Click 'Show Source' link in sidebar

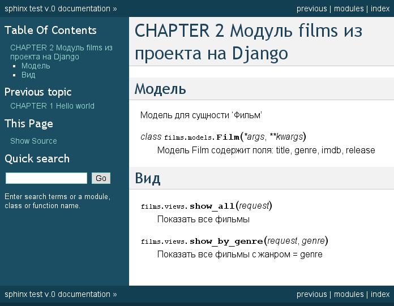pyautogui.click(x=33, y=141)
